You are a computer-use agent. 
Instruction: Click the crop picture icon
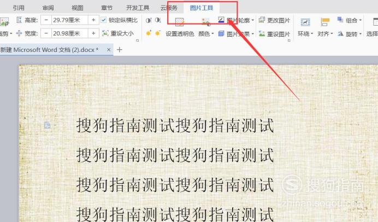pos(4,22)
